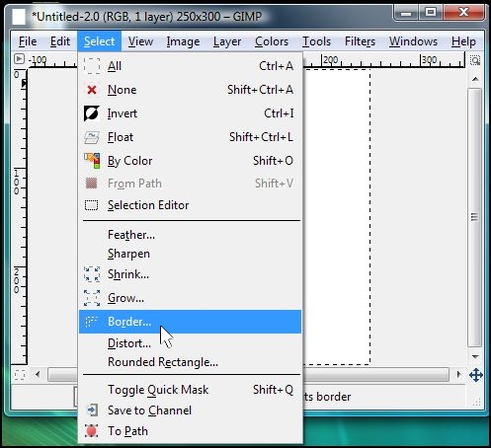Image resolution: width=491 pixels, height=448 pixels.
Task: Click the Invert selection icon
Action: [x=92, y=113]
